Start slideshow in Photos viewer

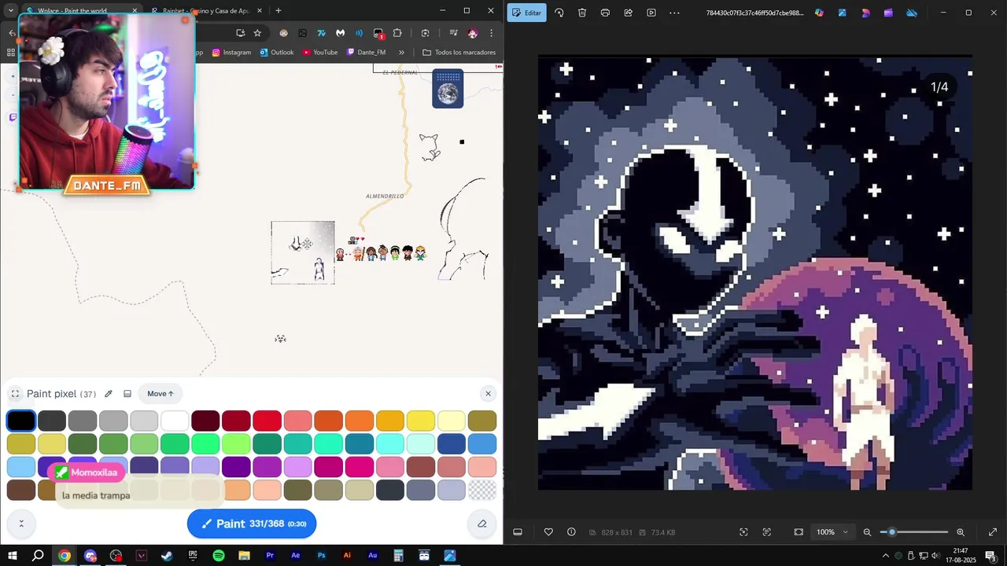coord(651,13)
